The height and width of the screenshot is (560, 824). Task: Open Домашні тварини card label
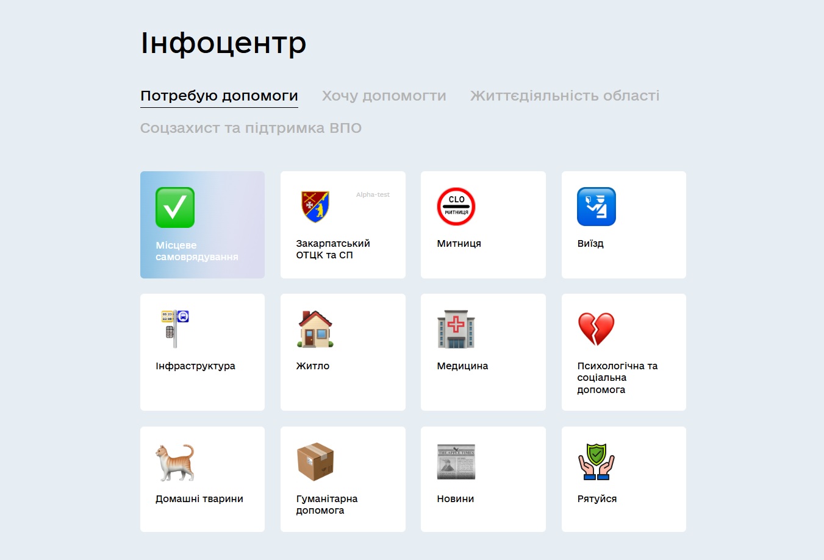199,498
